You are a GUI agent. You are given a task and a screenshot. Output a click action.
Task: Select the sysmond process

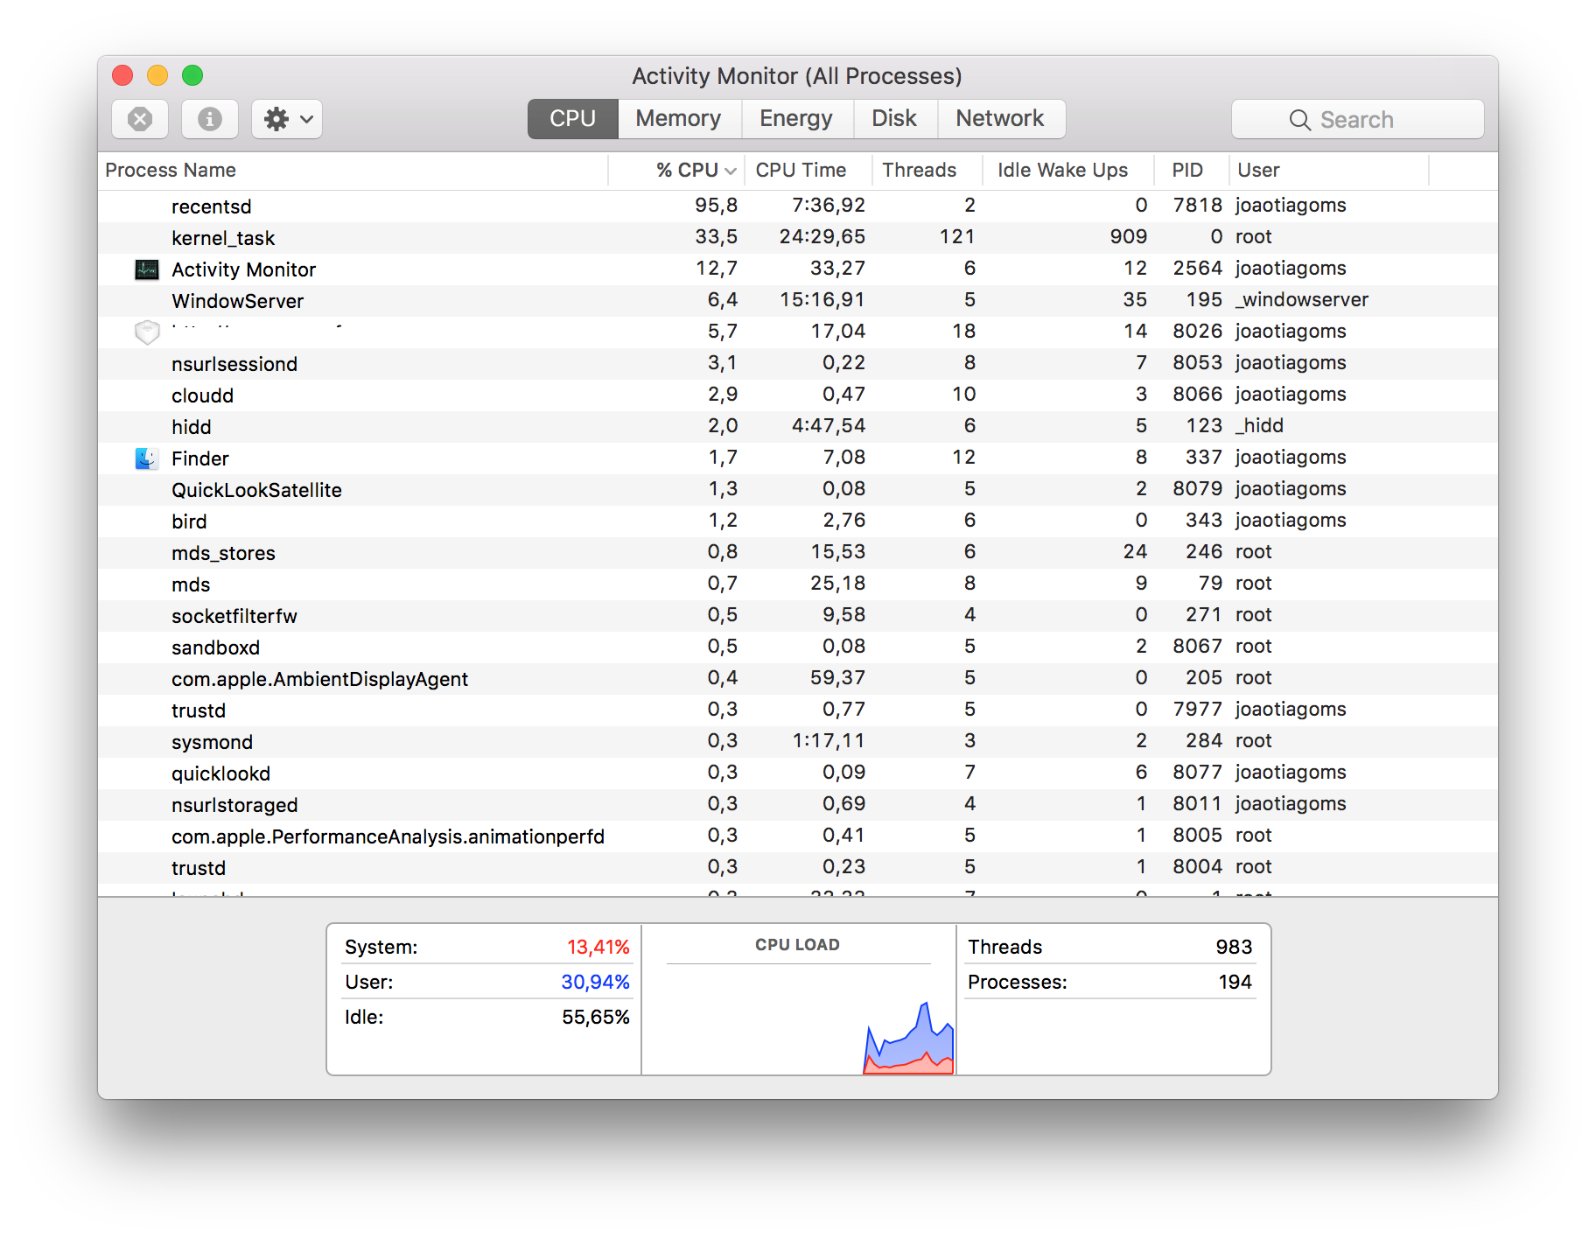(x=212, y=742)
